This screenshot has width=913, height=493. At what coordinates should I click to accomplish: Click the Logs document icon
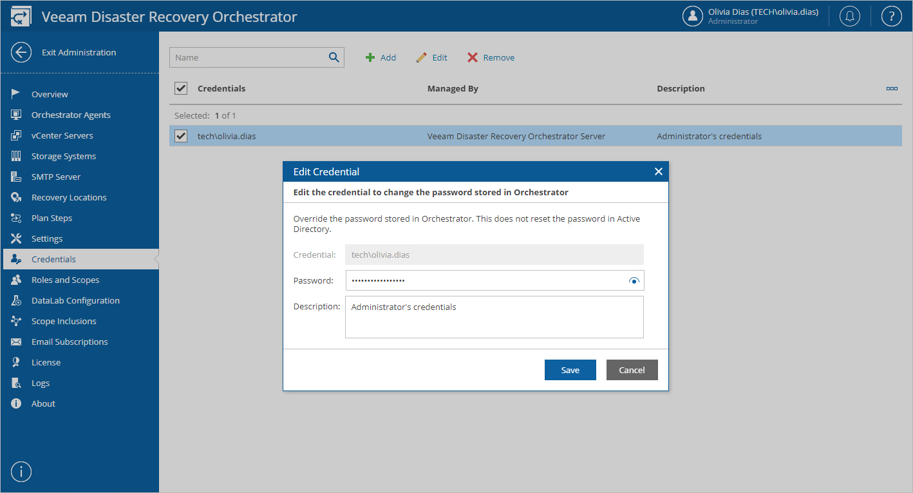coord(16,383)
